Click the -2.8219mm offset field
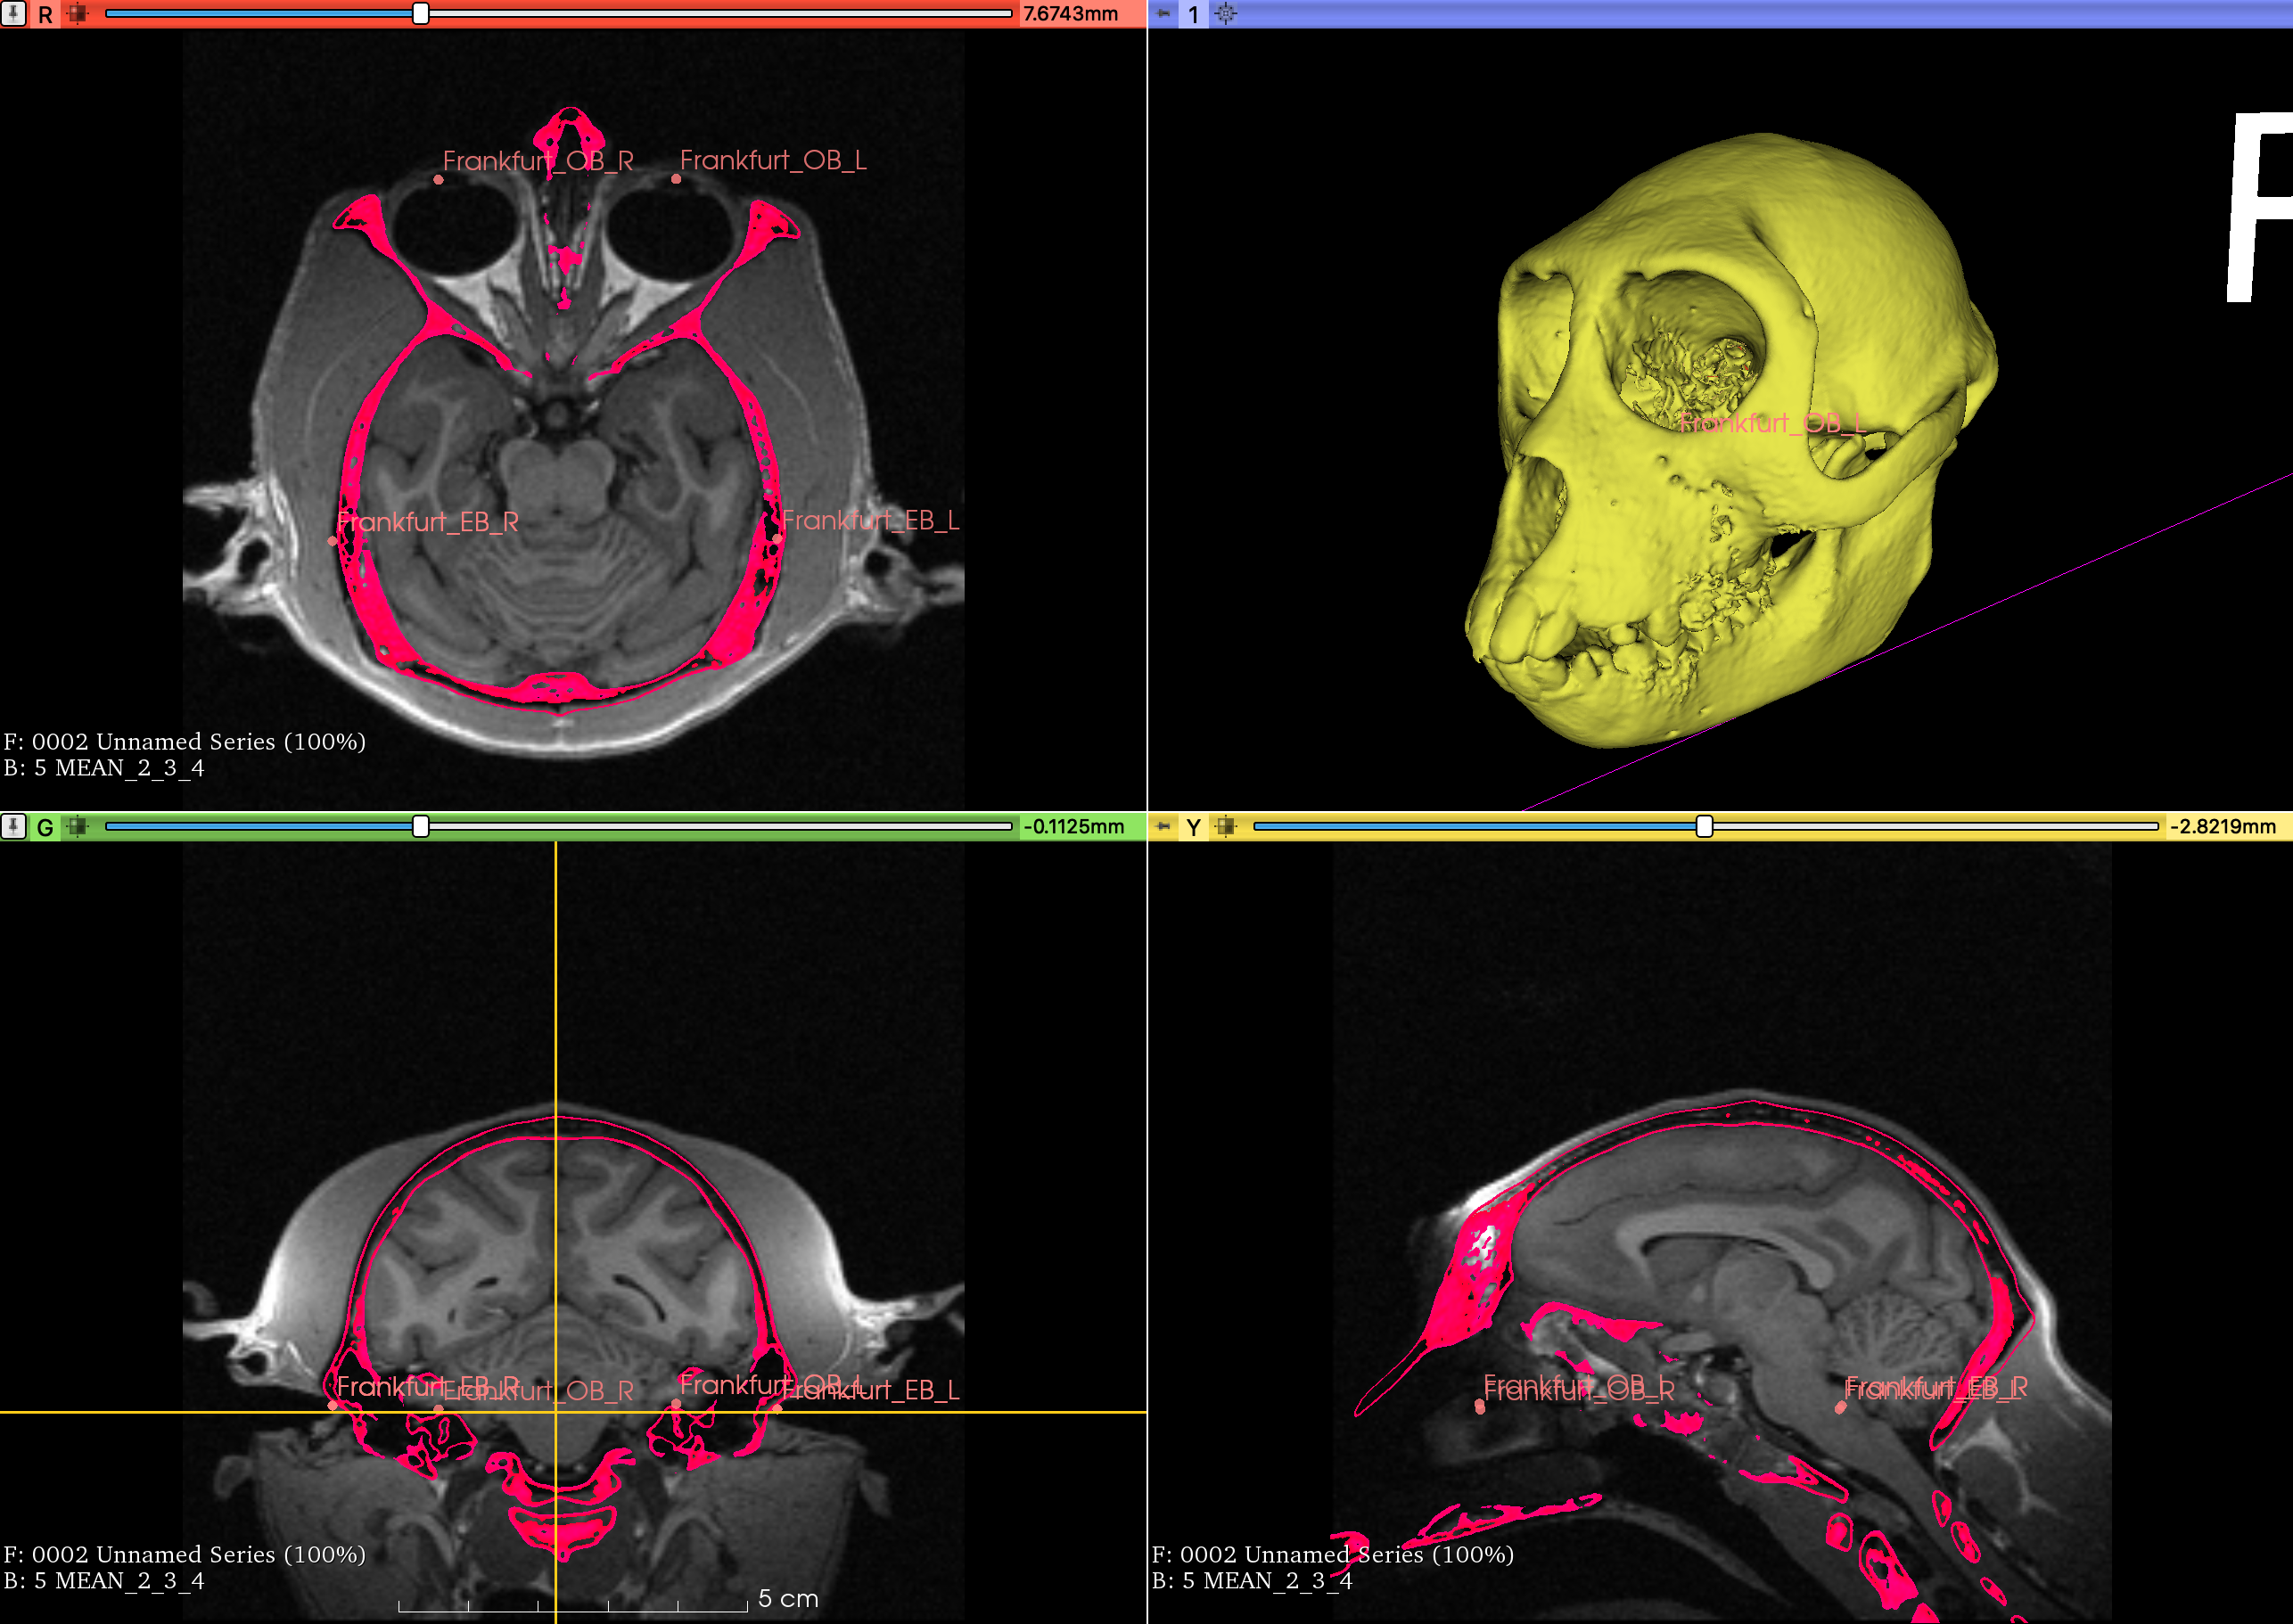Screen dimensions: 2293x1624 2223,826
